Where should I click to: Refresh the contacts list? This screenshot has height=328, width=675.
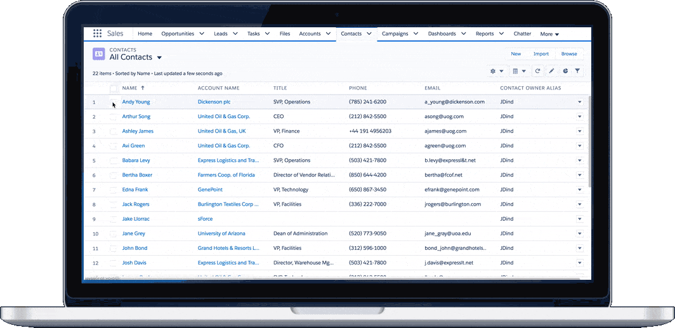coord(537,71)
